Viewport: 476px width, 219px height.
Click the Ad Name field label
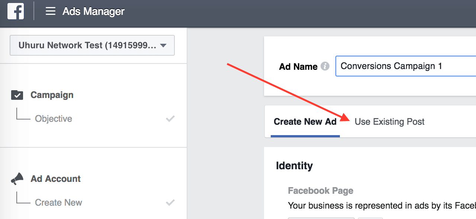298,67
